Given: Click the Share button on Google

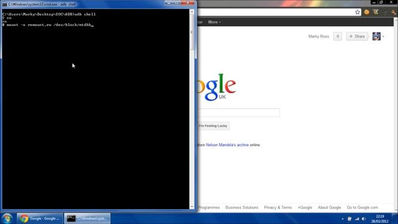Looking at the screenshot, I should (357, 36).
